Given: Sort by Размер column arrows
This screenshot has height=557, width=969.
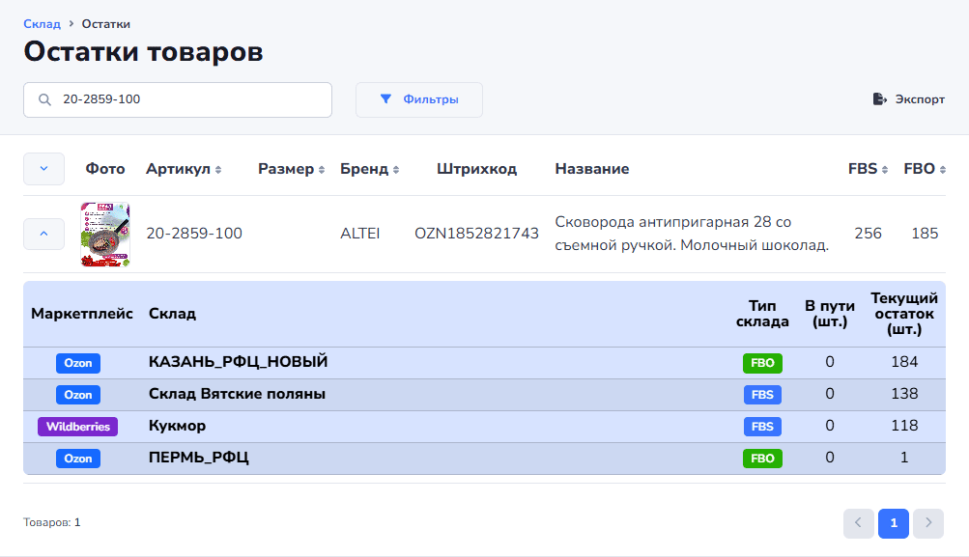Looking at the screenshot, I should tap(322, 170).
